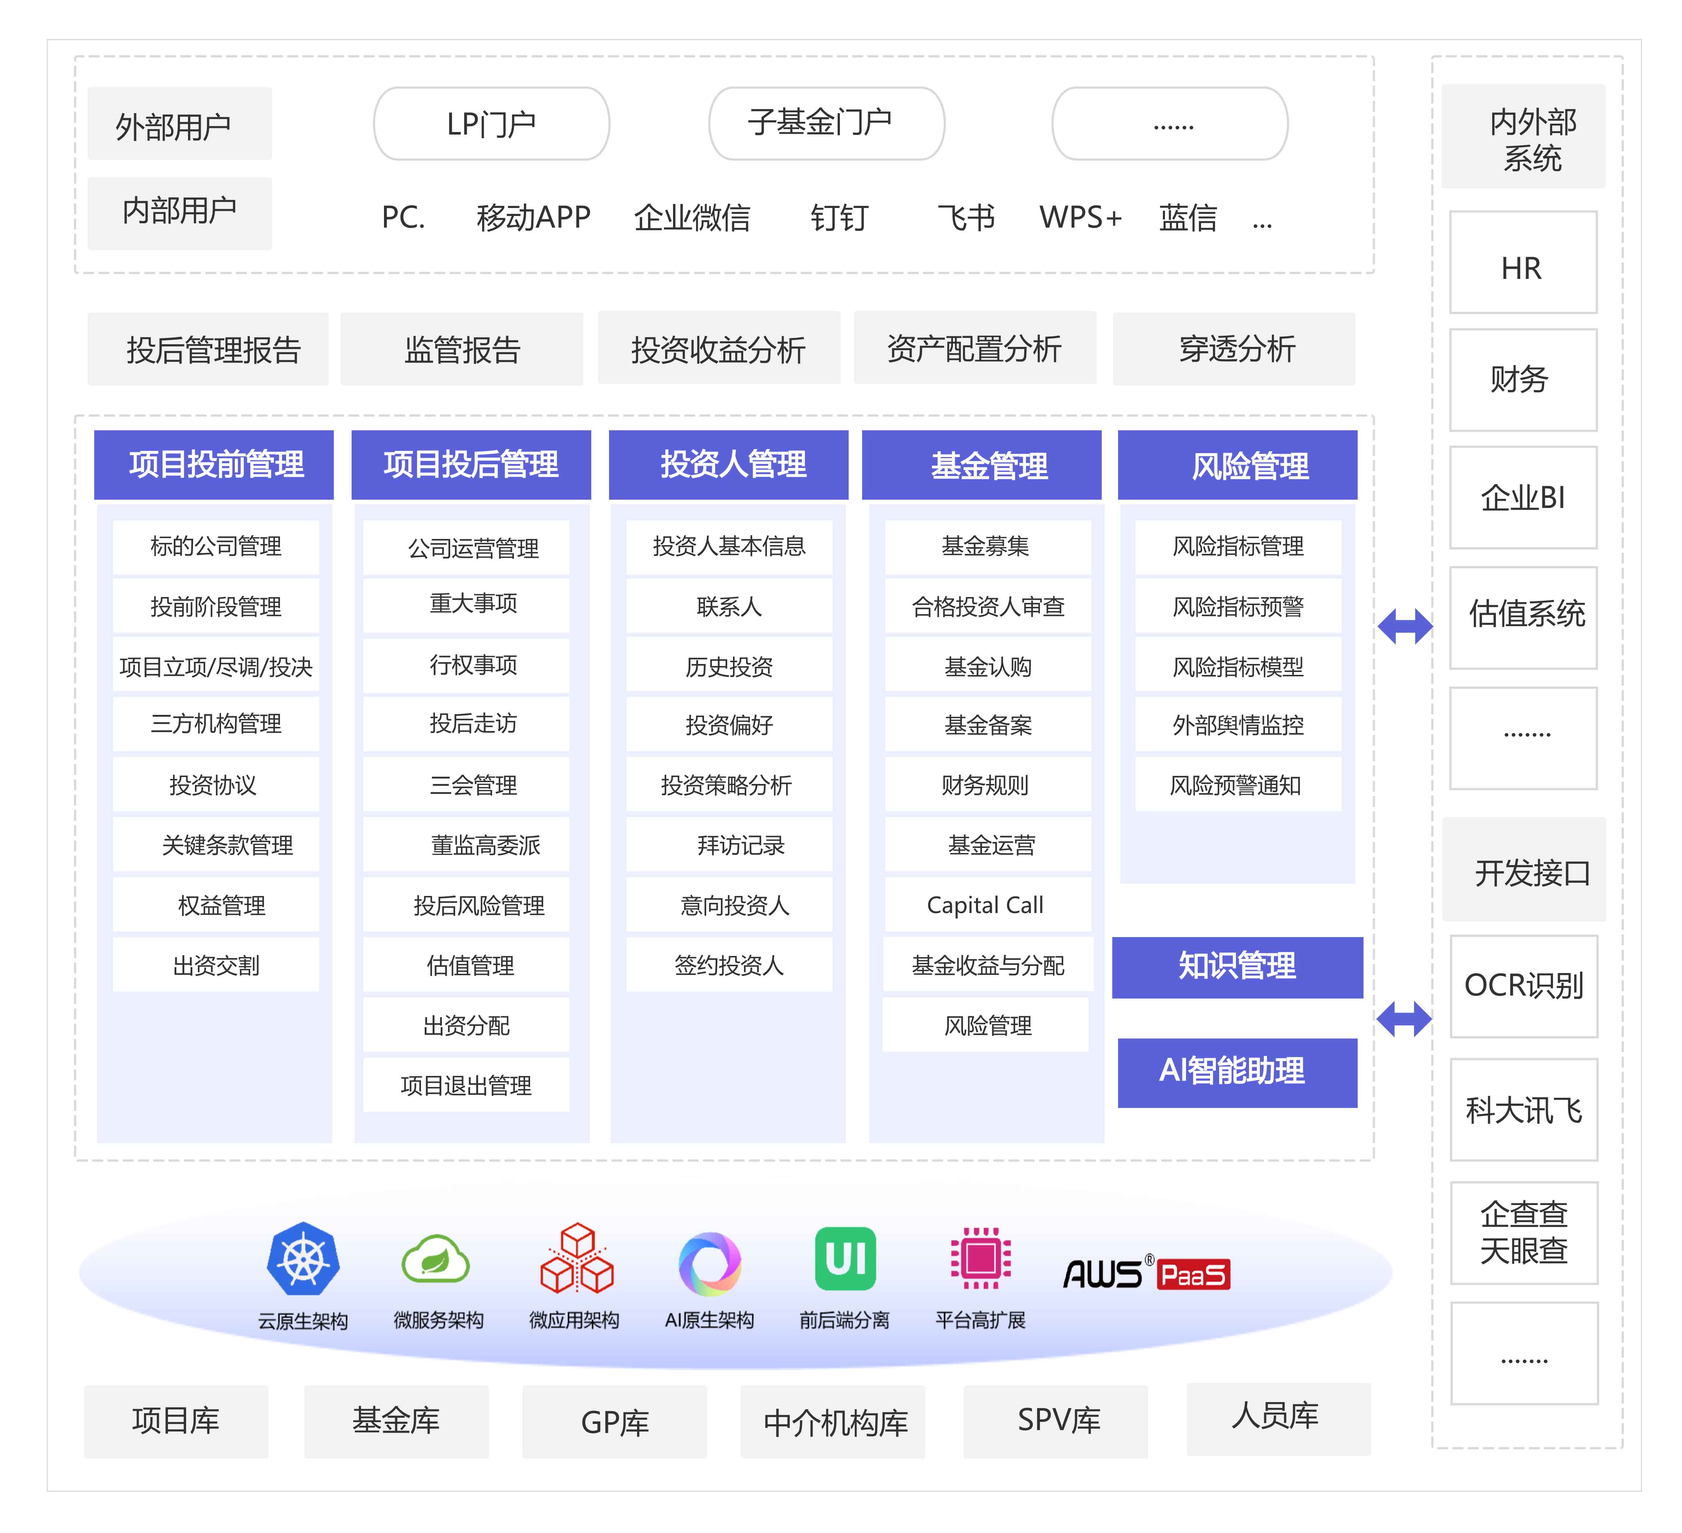Click the AI智能助理 block
1682x1533 pixels.
pos(1237,1072)
